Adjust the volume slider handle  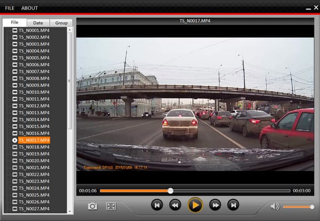click(312, 207)
